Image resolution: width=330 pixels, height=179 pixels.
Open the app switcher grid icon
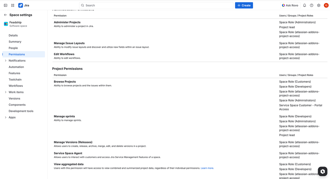coord(13,6)
